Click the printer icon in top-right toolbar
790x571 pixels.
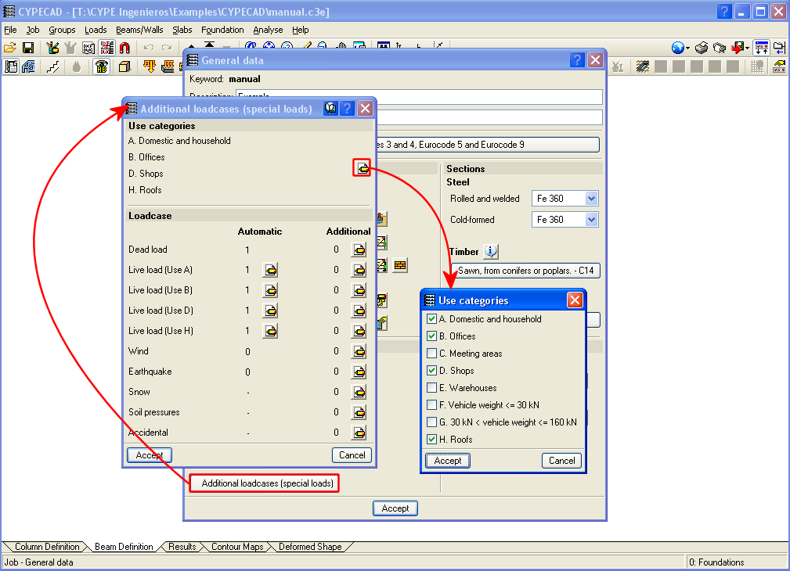[702, 48]
